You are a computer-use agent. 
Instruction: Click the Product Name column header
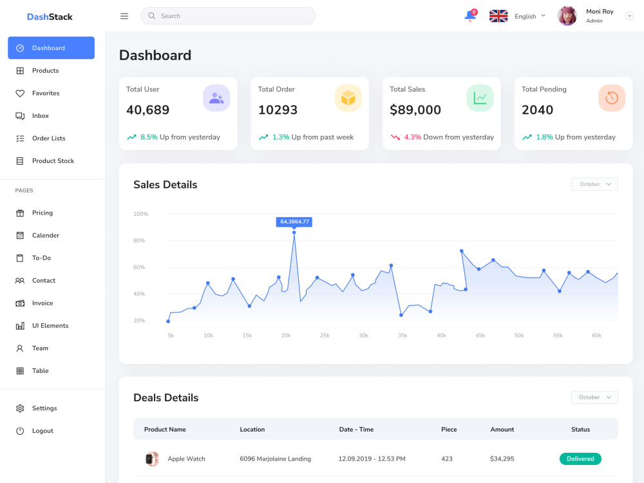click(165, 429)
